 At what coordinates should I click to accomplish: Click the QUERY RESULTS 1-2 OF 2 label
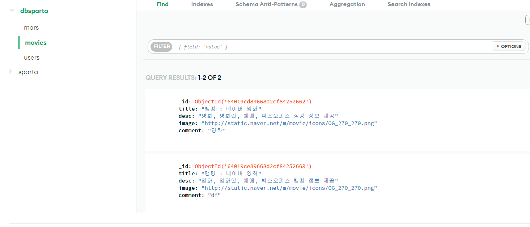pyautogui.click(x=183, y=78)
